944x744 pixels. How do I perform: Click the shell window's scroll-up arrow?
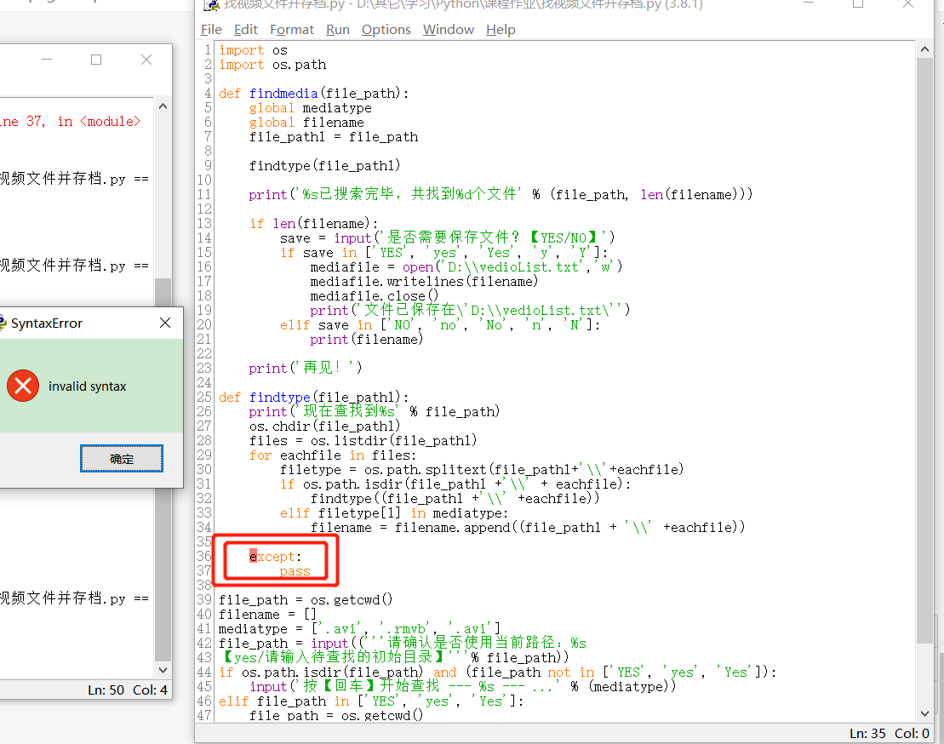[x=163, y=108]
